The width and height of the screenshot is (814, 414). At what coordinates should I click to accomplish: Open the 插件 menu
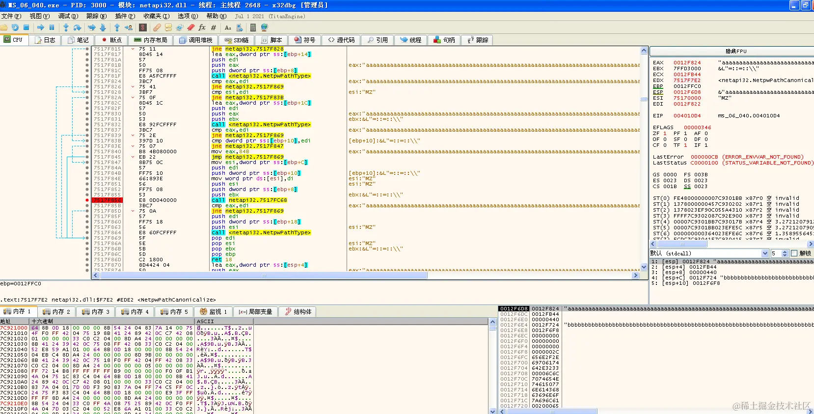[x=125, y=16]
